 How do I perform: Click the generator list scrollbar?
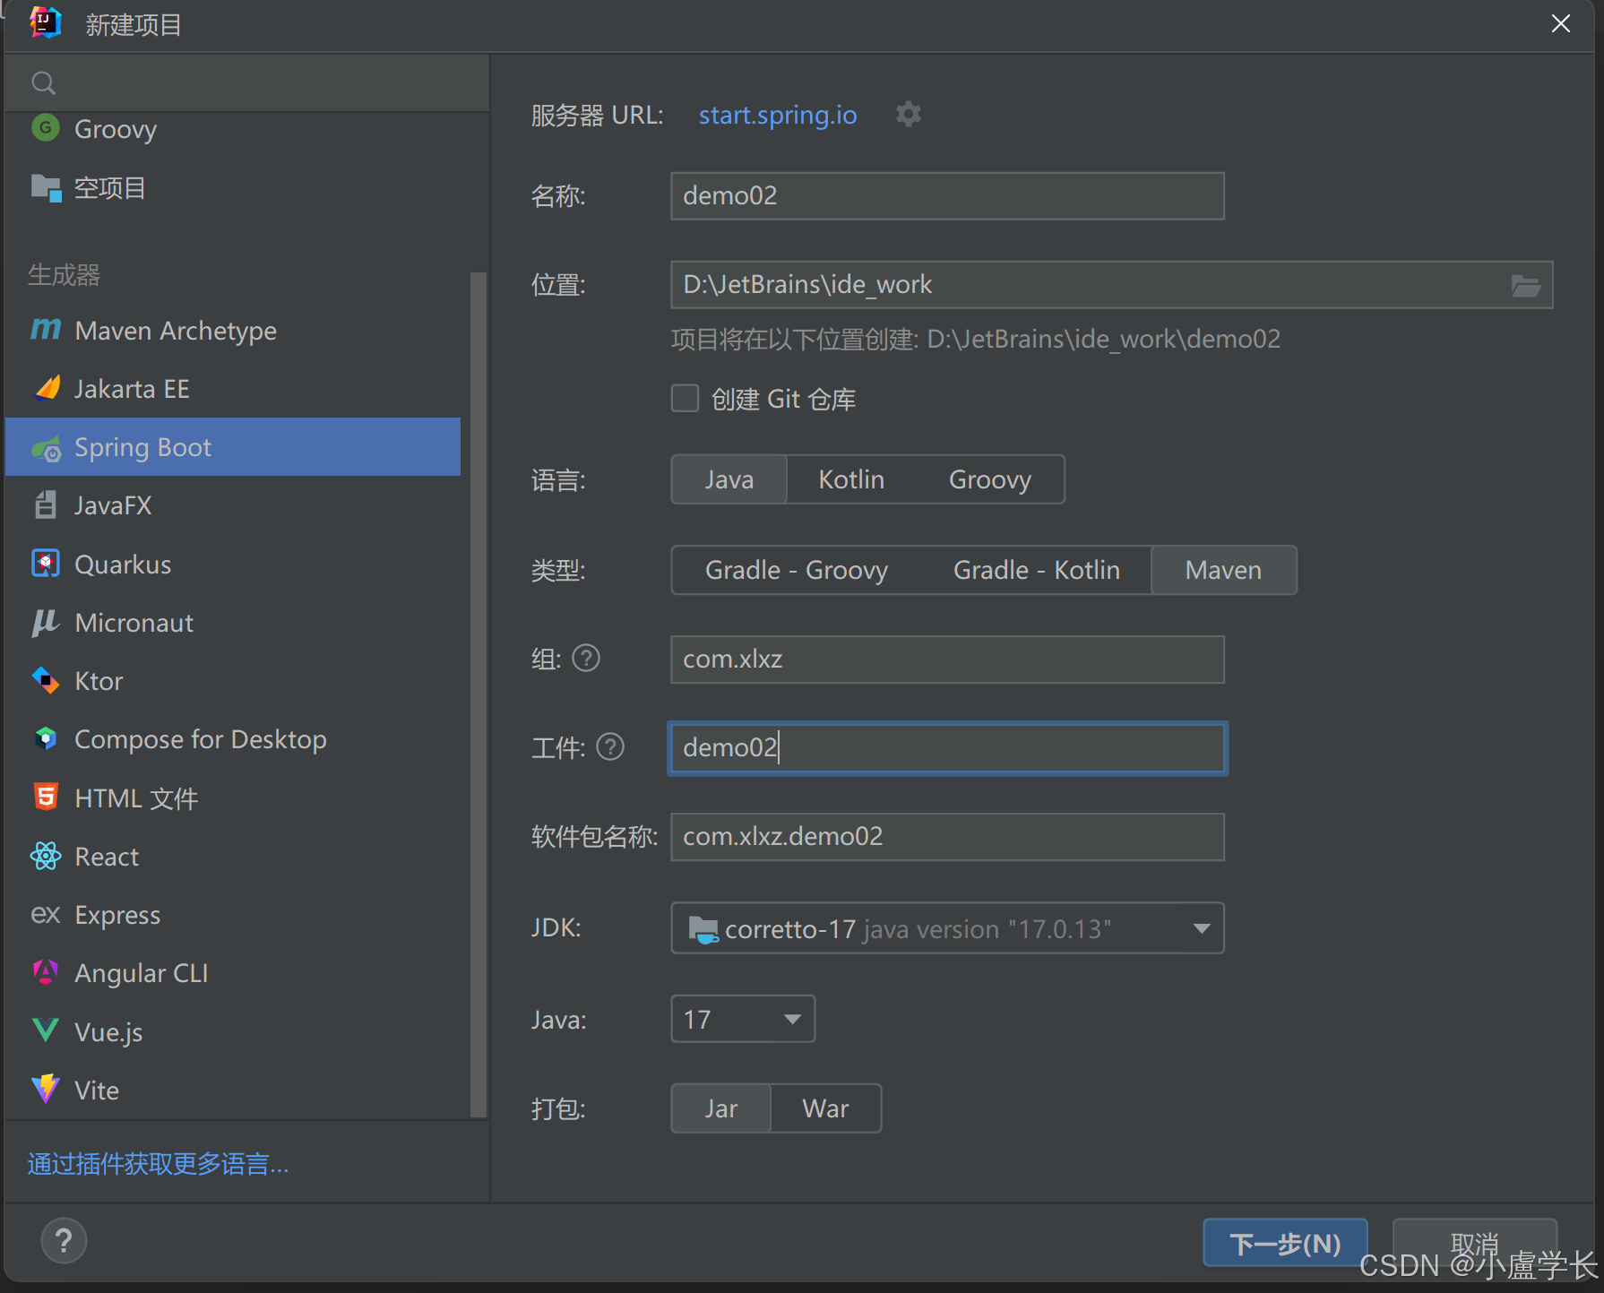point(479,694)
